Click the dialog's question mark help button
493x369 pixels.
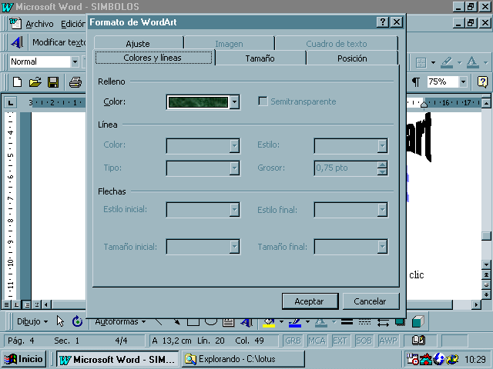pos(383,22)
